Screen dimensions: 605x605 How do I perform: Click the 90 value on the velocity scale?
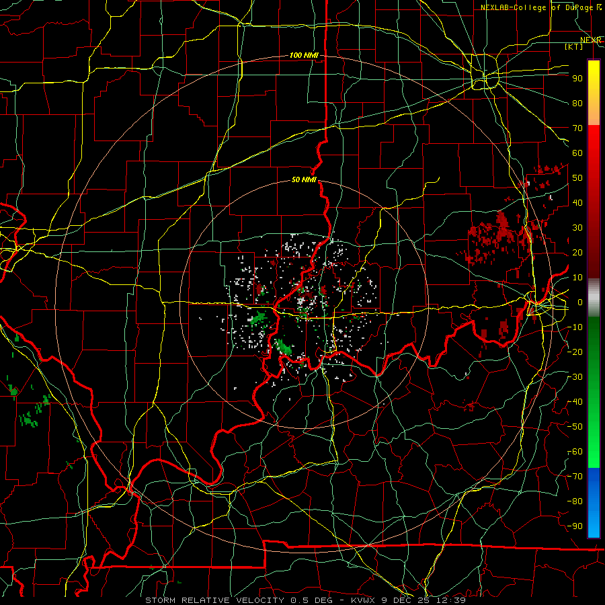pos(577,79)
